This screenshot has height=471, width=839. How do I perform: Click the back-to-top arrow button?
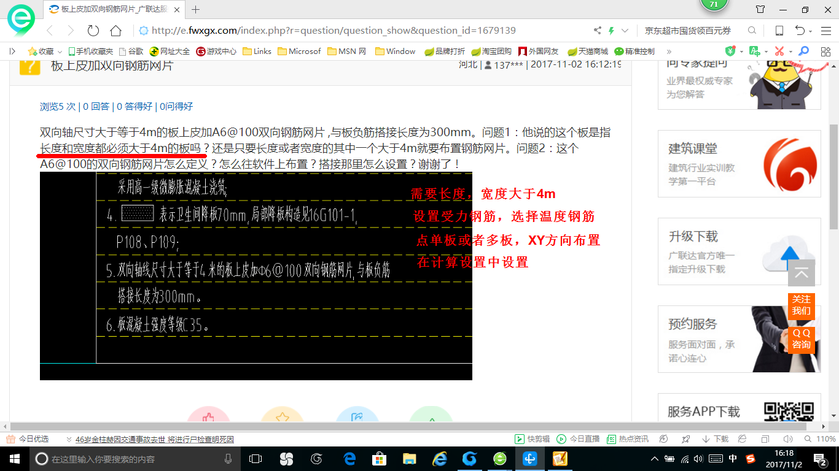[802, 274]
